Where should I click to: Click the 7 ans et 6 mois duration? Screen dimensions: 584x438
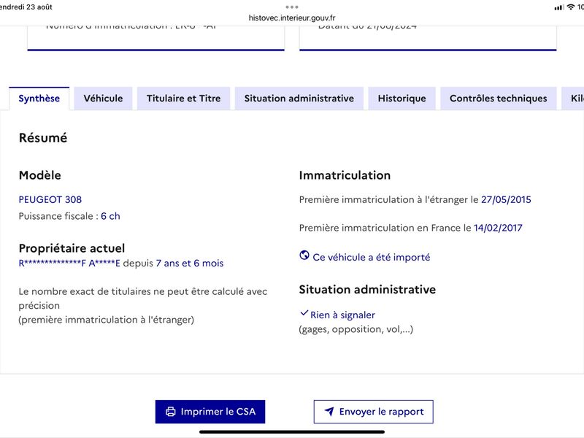point(190,263)
